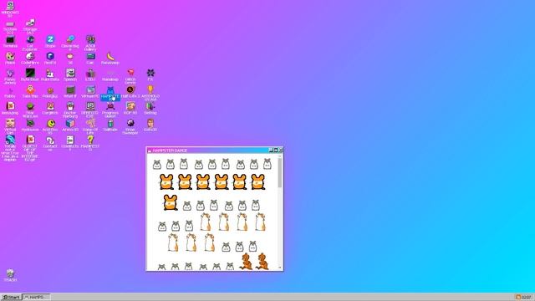535x301 pixels.
Task: Open the System C:/ drive icon
Action: pos(10,27)
